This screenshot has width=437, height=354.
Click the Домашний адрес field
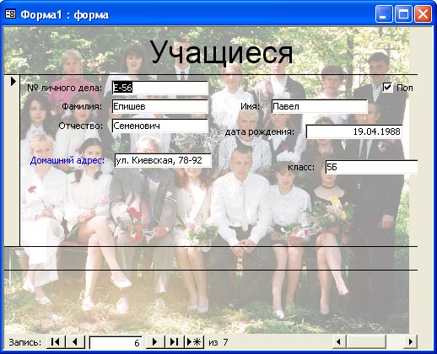163,160
